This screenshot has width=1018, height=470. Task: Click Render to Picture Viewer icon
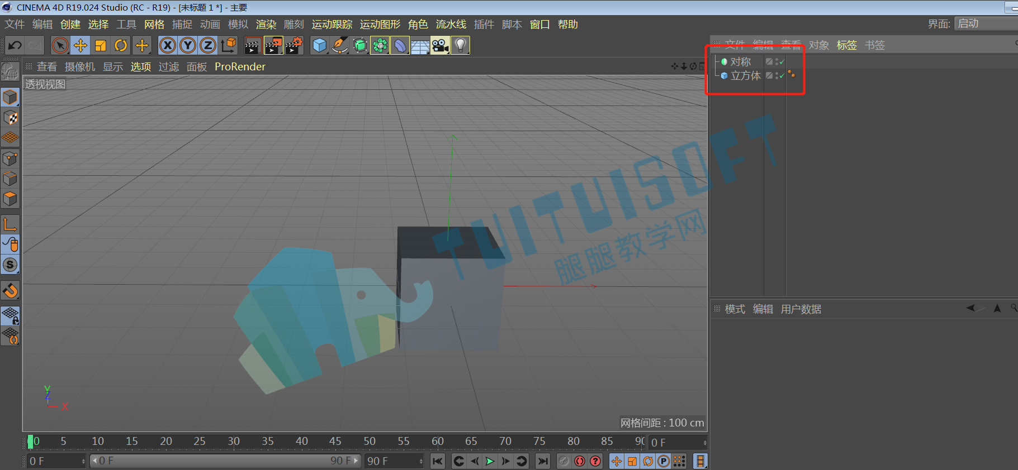[x=273, y=45]
